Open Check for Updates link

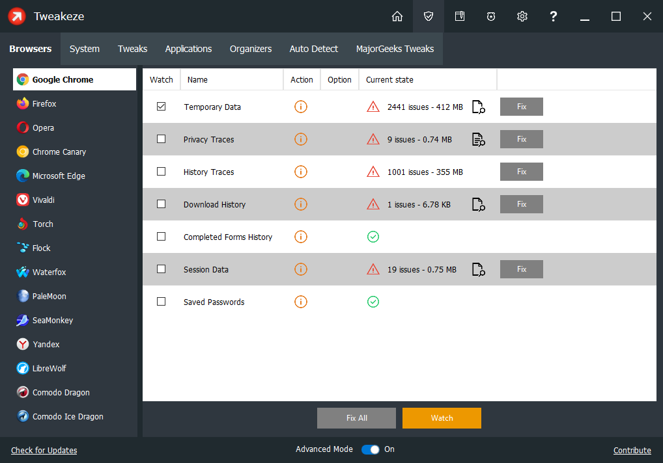tap(44, 451)
